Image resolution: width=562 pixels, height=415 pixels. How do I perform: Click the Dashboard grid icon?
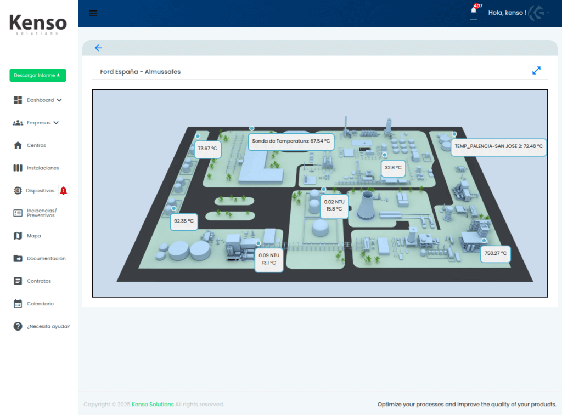coord(18,100)
